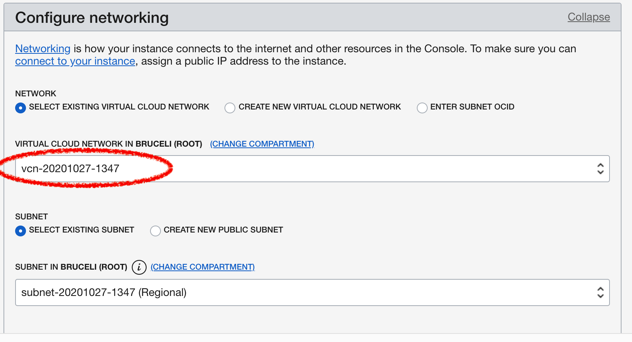Choose Create New Public Subnet option
The height and width of the screenshot is (342, 632).
(x=155, y=231)
